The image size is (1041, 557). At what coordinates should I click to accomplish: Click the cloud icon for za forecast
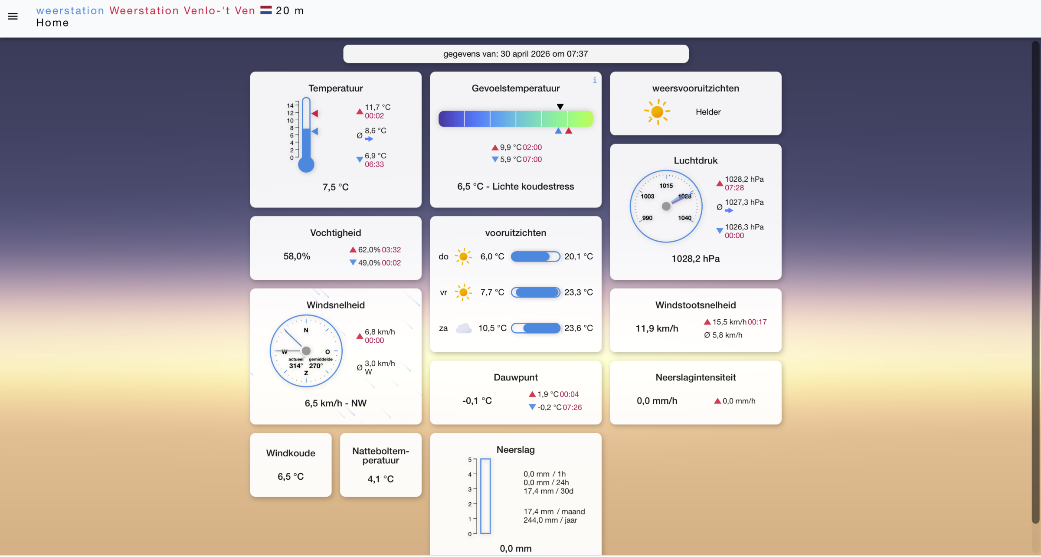(464, 328)
